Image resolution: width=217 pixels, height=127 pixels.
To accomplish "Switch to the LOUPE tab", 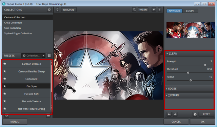I will 190,11.
